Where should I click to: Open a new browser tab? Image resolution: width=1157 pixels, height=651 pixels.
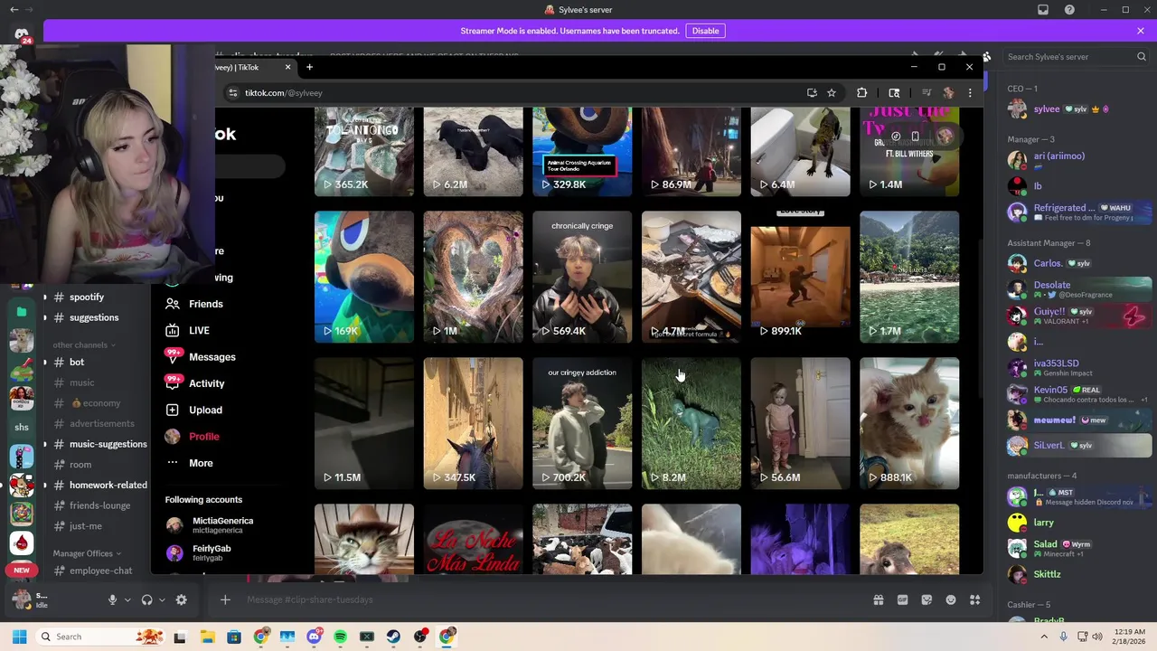coord(309,68)
